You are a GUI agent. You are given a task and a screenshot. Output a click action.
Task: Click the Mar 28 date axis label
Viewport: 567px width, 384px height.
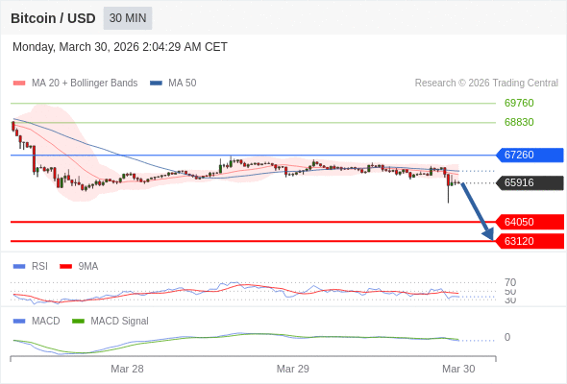pos(127,369)
